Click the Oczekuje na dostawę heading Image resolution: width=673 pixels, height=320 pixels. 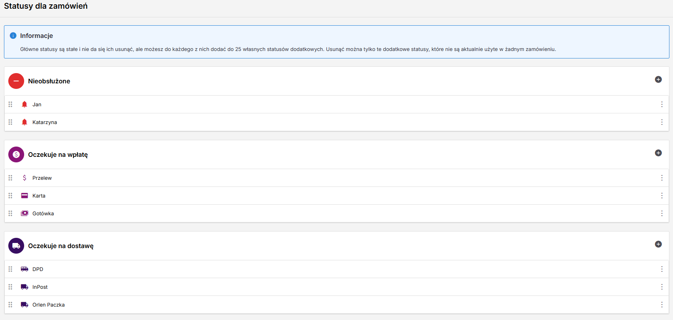61,246
